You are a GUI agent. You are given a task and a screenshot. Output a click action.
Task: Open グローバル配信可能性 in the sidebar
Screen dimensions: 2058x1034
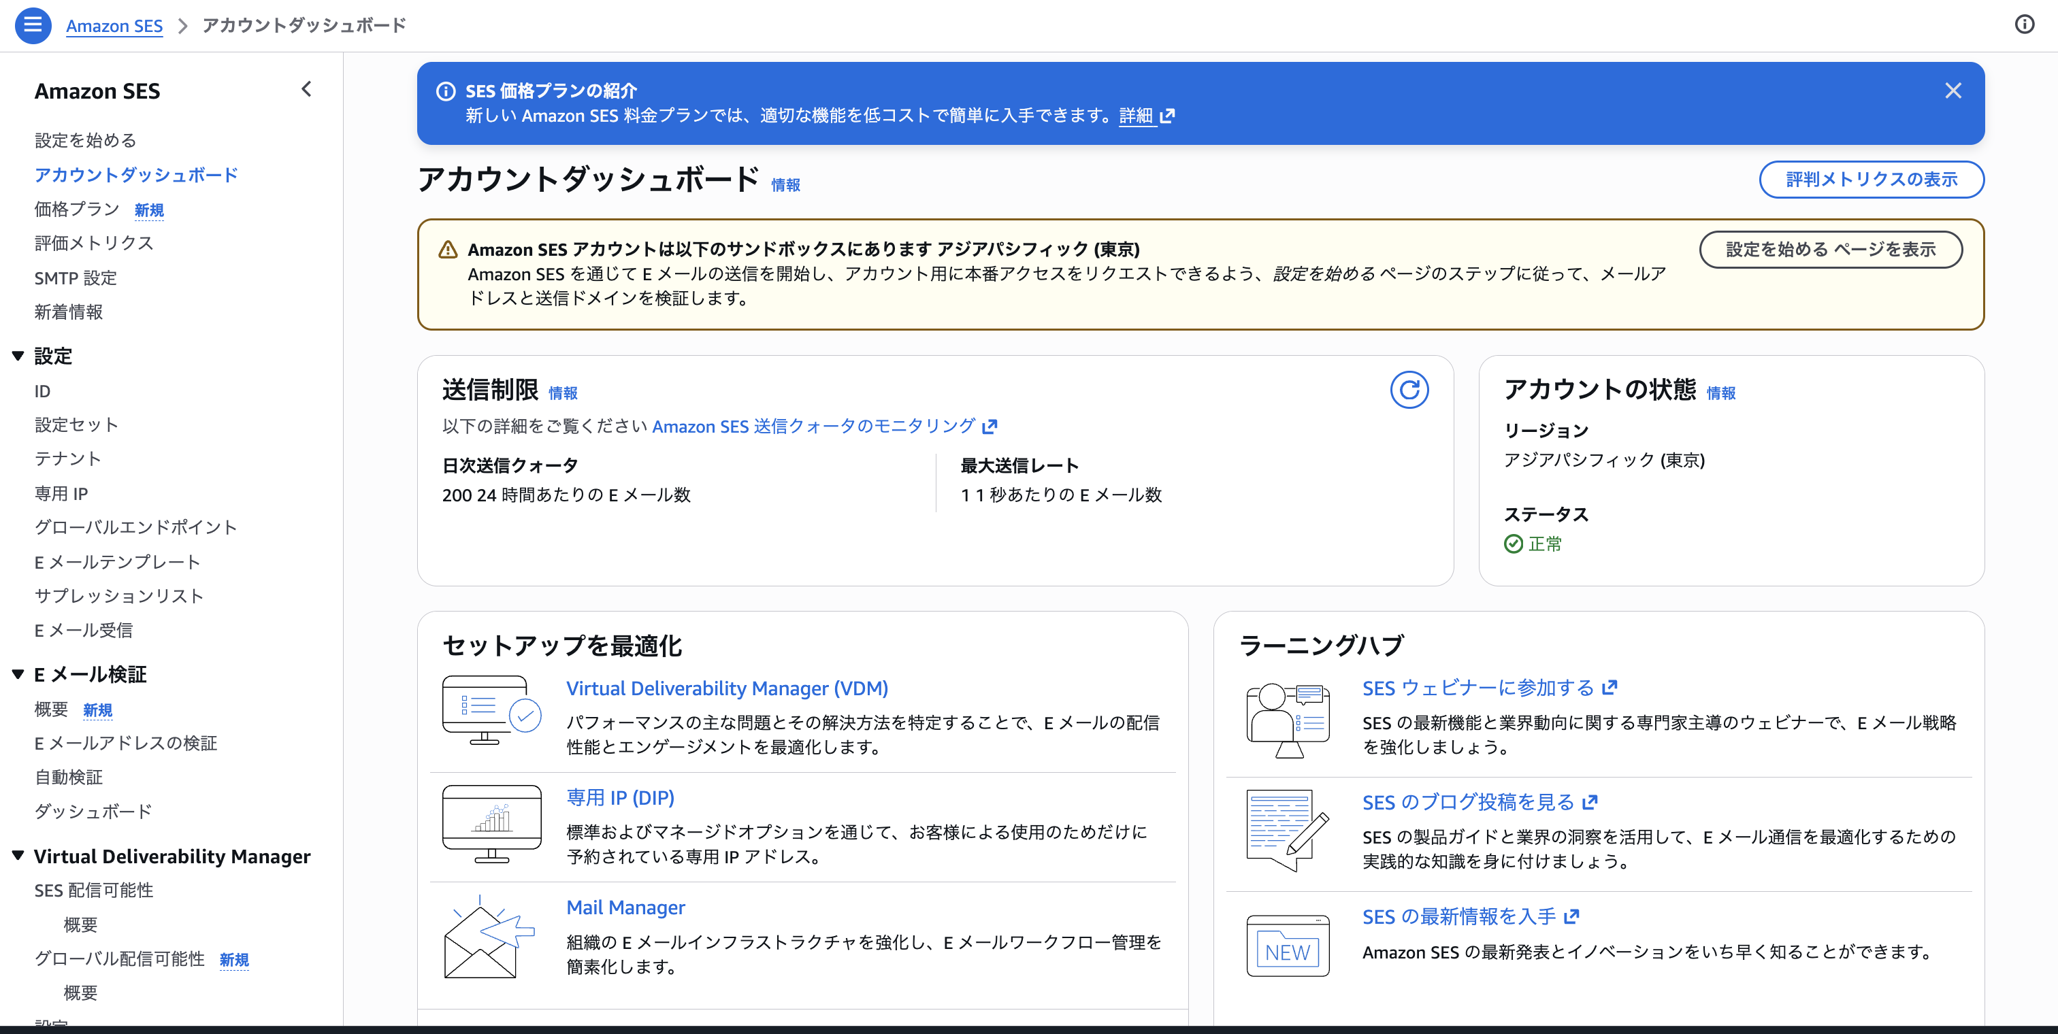tap(120, 958)
